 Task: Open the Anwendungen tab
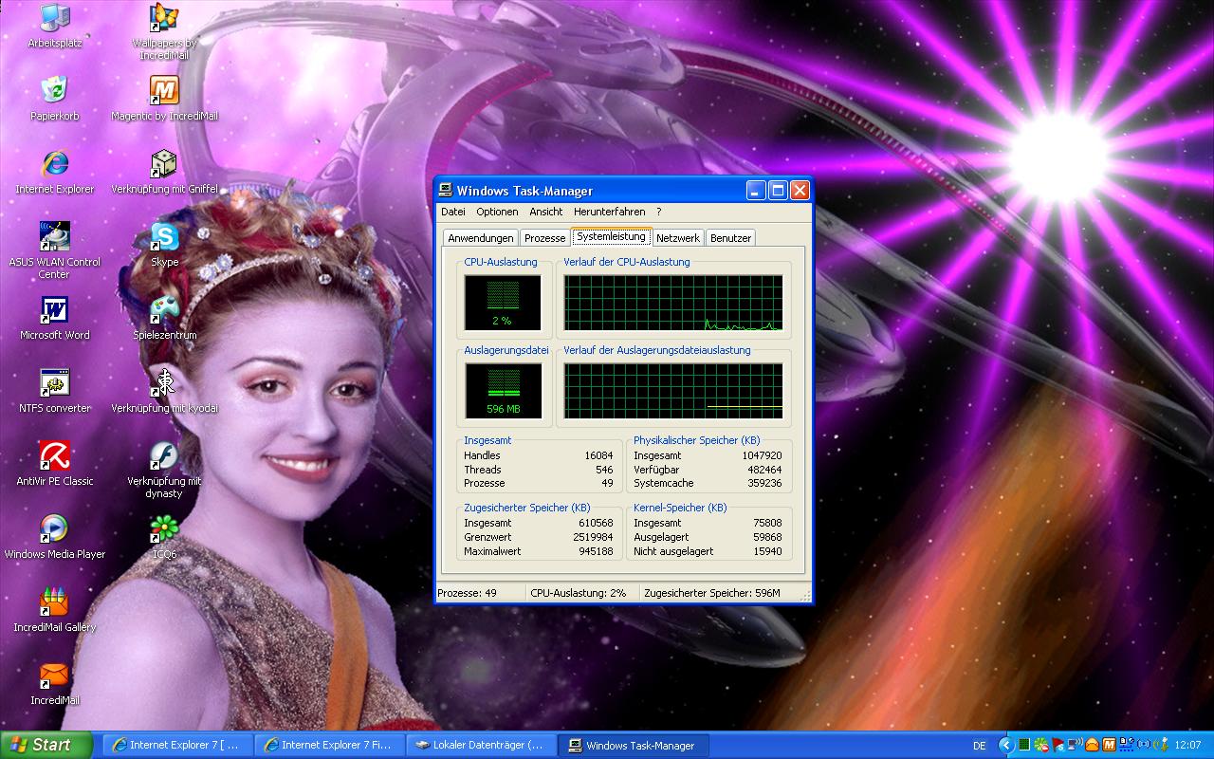tap(481, 238)
